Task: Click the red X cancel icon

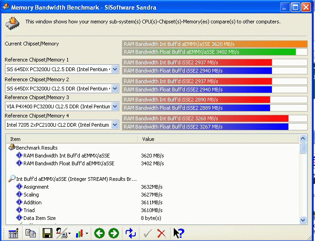Action: pyautogui.click(x=161, y=233)
